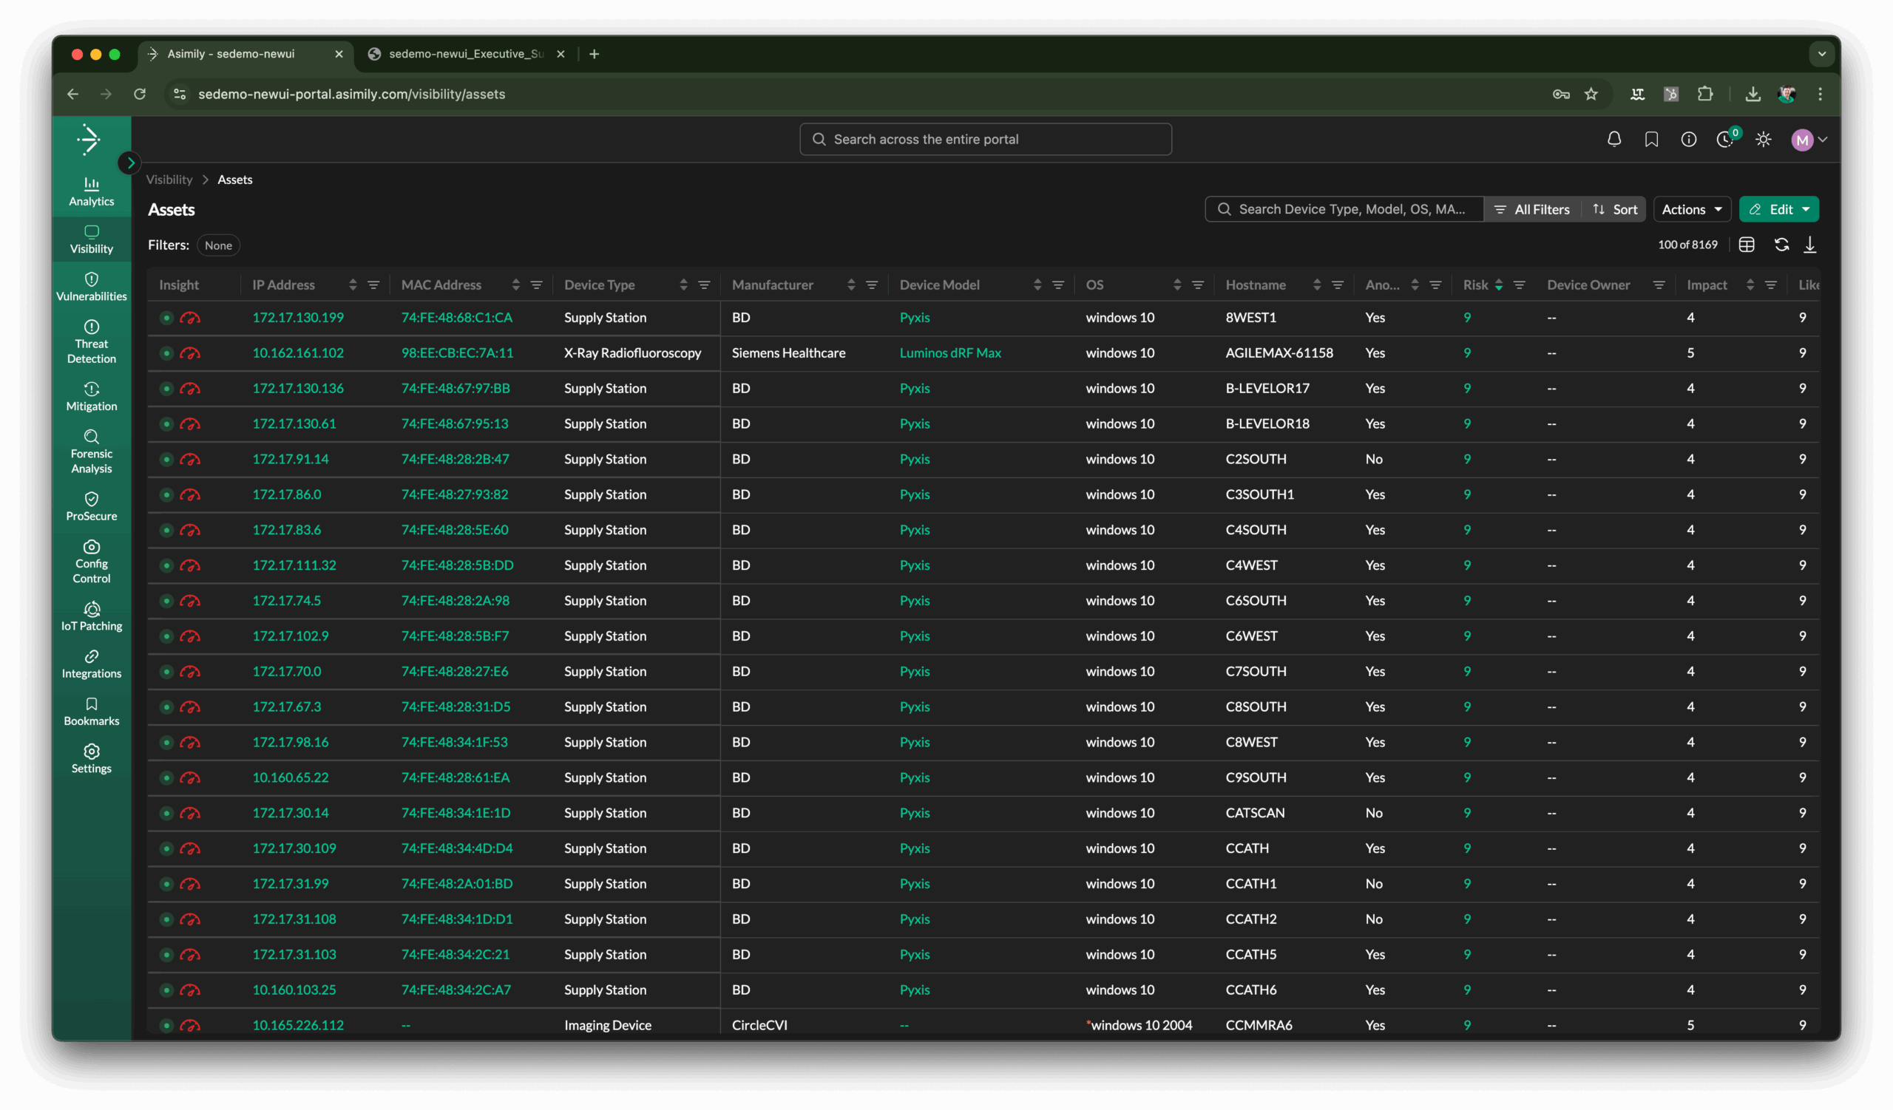Open Pyxis model for C2SOUTH row
Screen dimensions: 1893x1110
point(914,460)
